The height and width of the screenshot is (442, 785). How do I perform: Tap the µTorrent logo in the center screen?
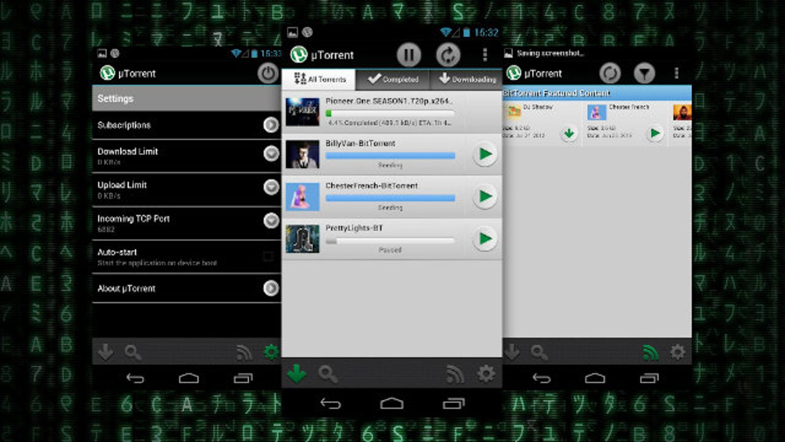pyautogui.click(x=298, y=55)
